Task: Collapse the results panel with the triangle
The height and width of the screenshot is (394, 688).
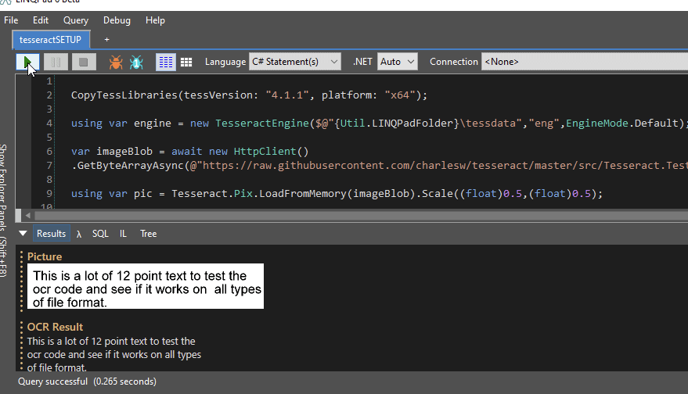Action: tap(23, 234)
